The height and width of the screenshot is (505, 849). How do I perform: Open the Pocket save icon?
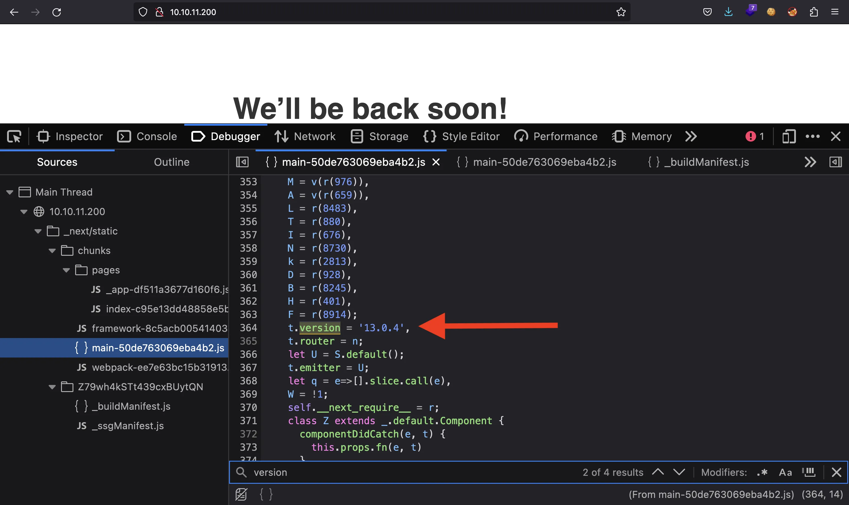(707, 12)
